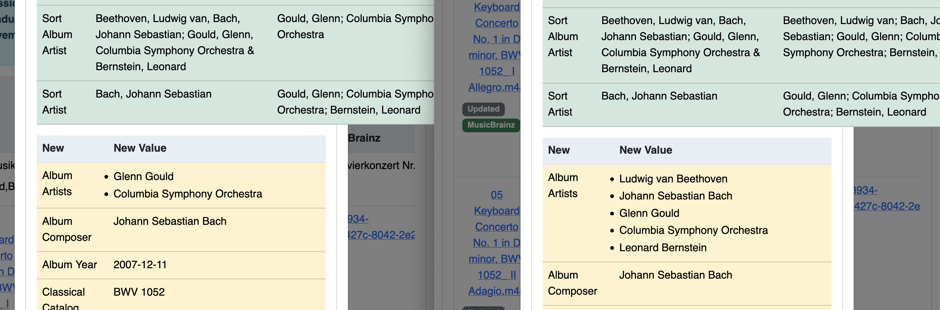Viewport: 940px width, 310px height.
Task: Select Columbia Symphony Orchestra in the five-item artists list
Action: point(693,230)
